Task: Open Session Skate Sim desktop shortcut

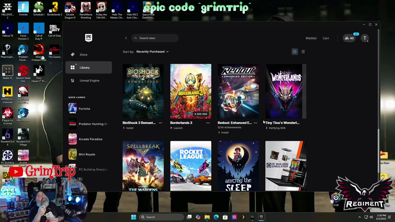Action: [23, 74]
